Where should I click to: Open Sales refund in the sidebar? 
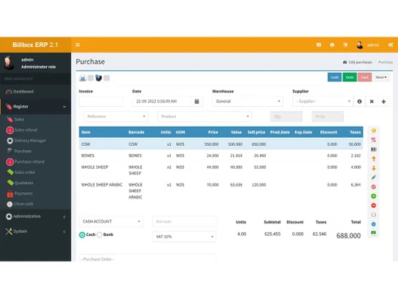(x=25, y=130)
